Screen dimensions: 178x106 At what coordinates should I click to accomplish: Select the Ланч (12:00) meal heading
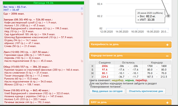click(x=26, y=52)
